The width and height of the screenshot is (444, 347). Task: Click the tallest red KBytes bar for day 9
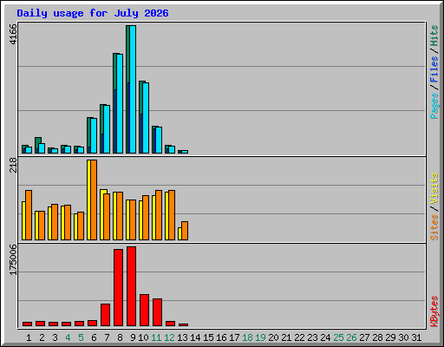click(131, 286)
